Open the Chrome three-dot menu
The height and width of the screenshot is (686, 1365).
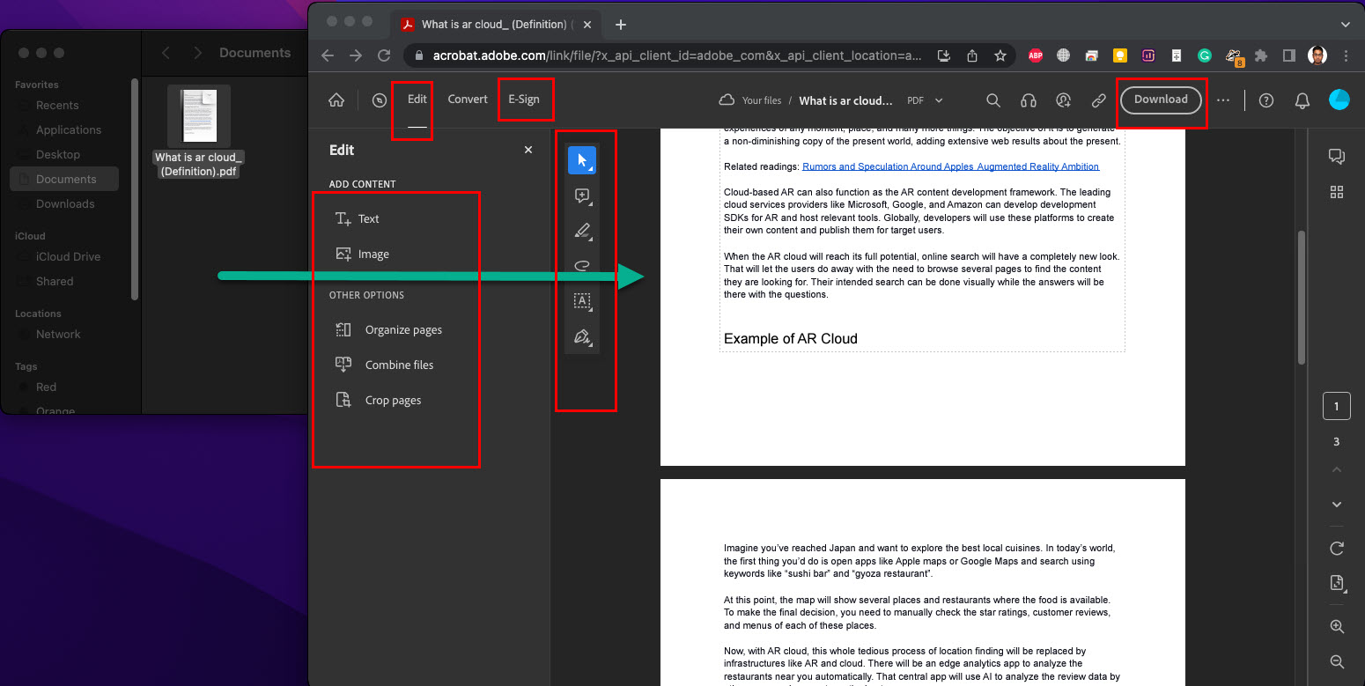(1346, 55)
